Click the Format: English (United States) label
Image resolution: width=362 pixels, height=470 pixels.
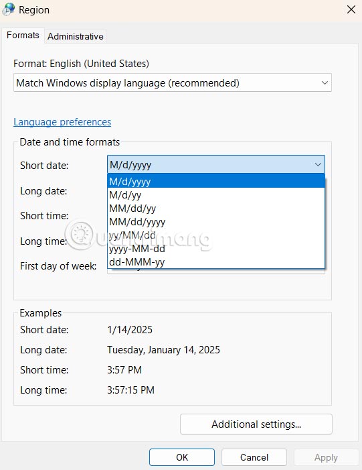[x=82, y=64]
